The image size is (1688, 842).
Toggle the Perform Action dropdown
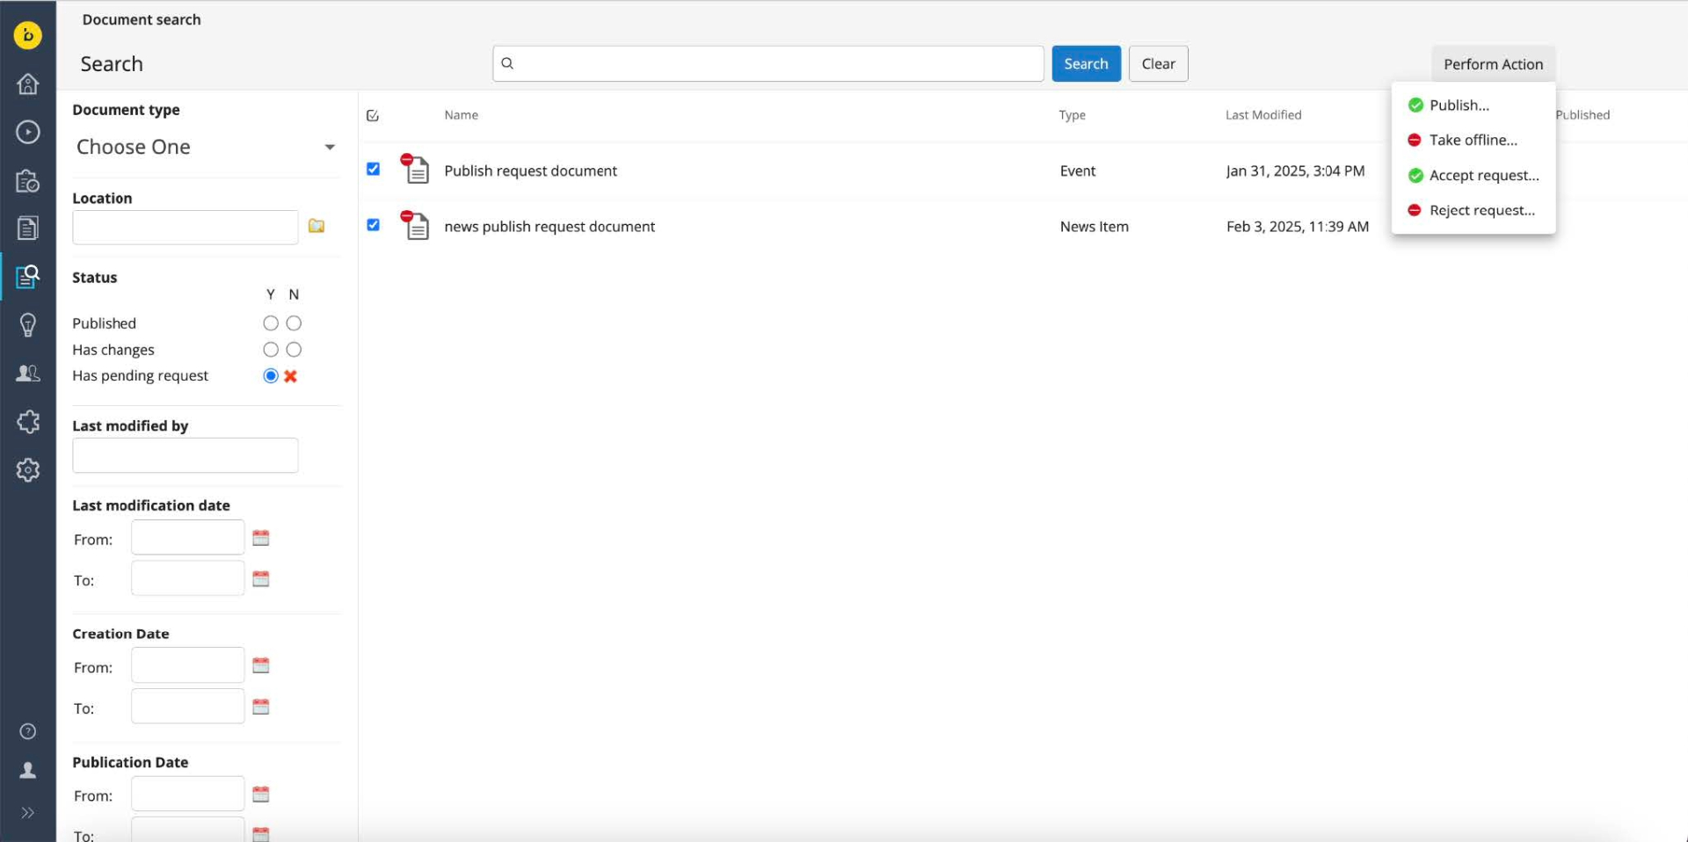1493,64
